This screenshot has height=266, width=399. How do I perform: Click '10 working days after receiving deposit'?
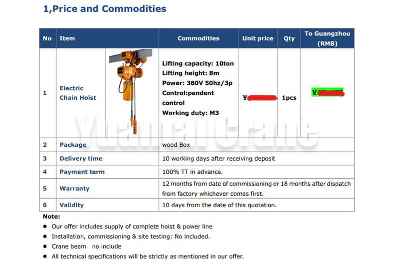point(219,159)
